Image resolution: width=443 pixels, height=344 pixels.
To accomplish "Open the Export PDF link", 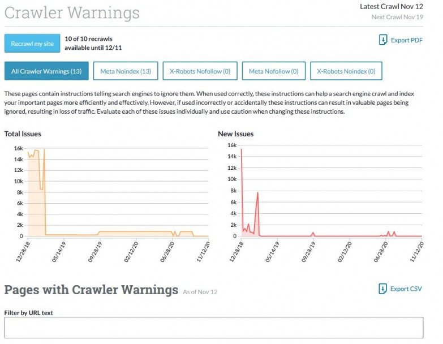I will (x=407, y=40).
